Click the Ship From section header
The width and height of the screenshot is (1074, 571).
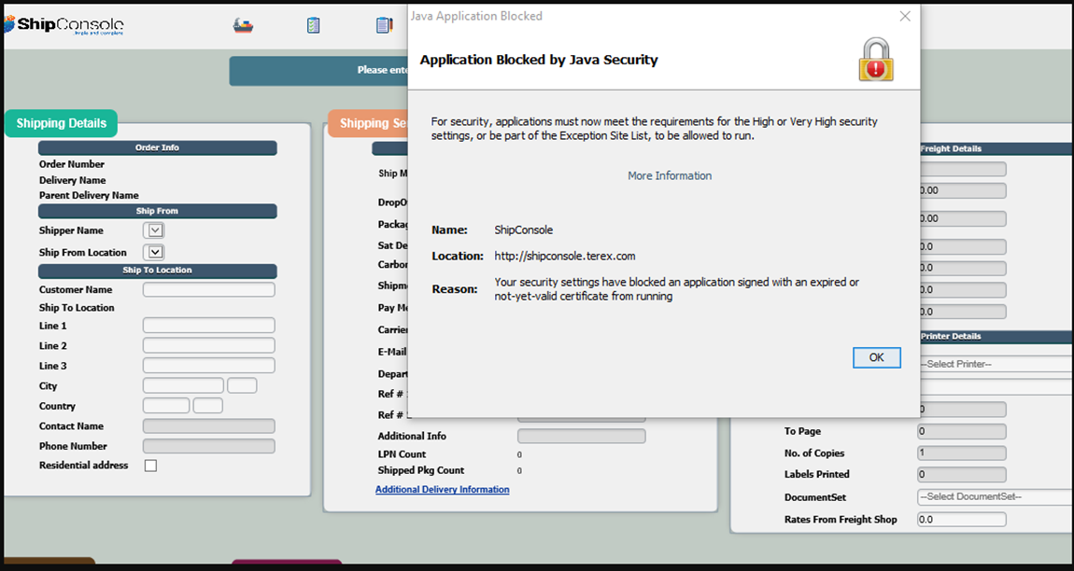point(158,211)
